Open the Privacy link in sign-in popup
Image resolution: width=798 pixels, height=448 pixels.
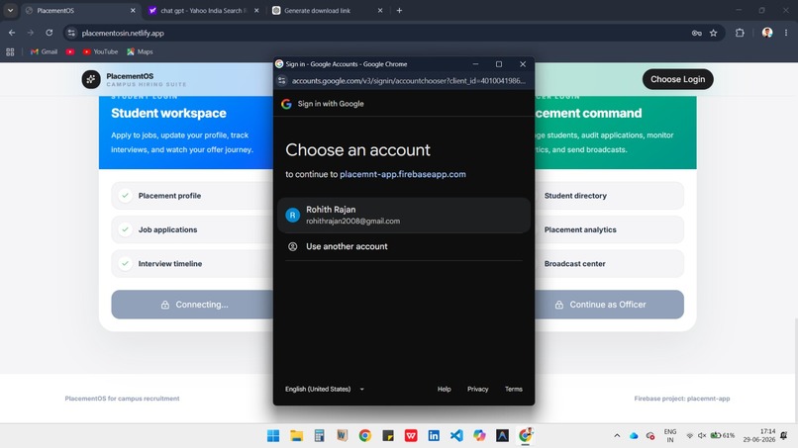tap(477, 389)
